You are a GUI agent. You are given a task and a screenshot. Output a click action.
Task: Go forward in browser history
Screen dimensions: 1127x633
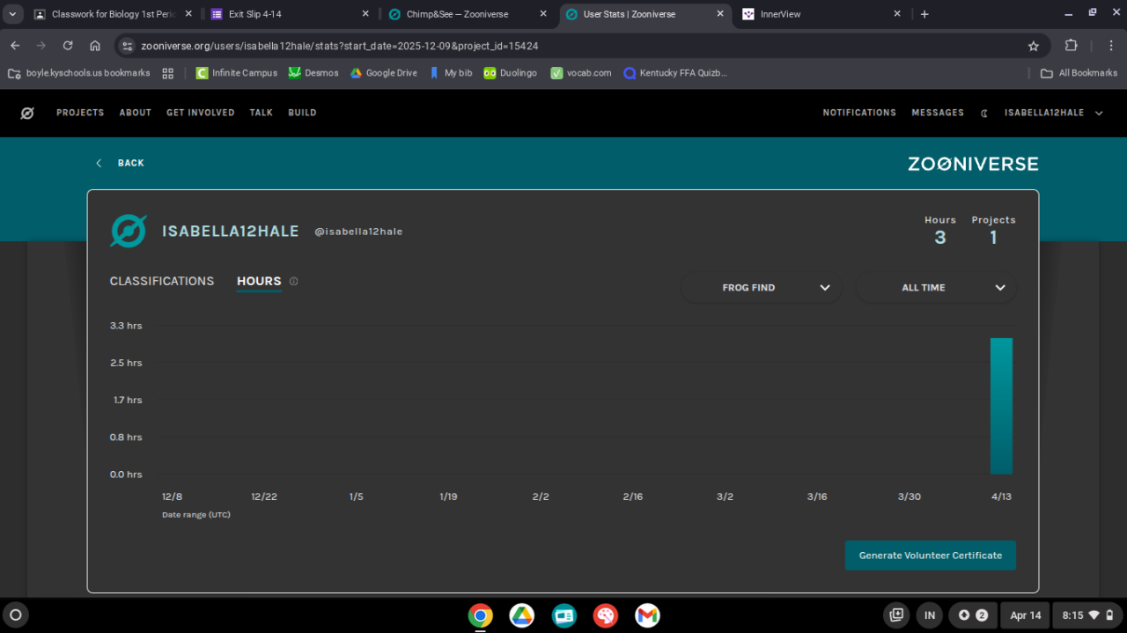coord(41,46)
